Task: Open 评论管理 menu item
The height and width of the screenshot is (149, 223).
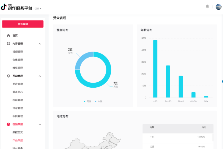Action: [x=18, y=108]
